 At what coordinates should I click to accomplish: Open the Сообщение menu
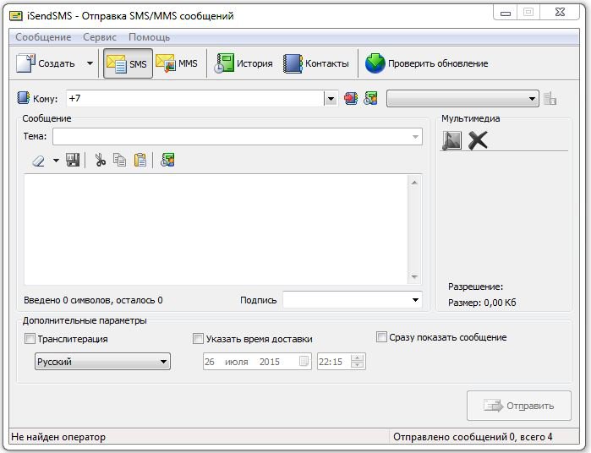pyautogui.click(x=43, y=37)
